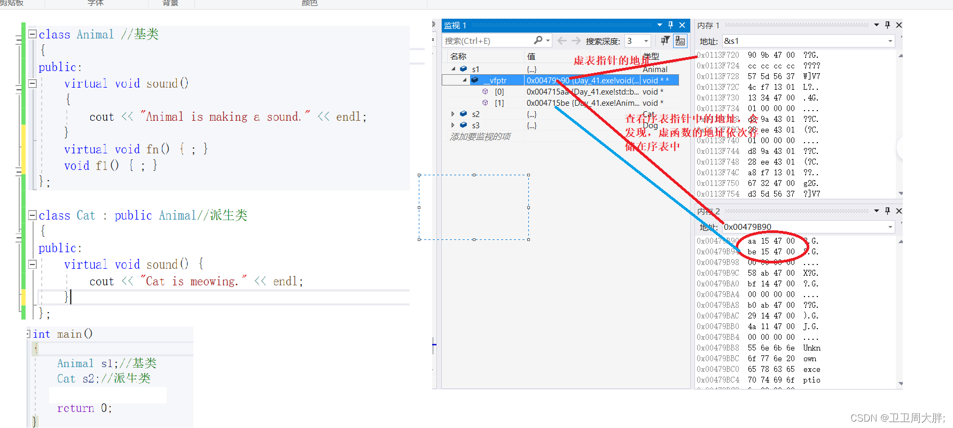This screenshot has width=953, height=428.
Task: Select value 0x004715be of element [1]
Action: 548,103
